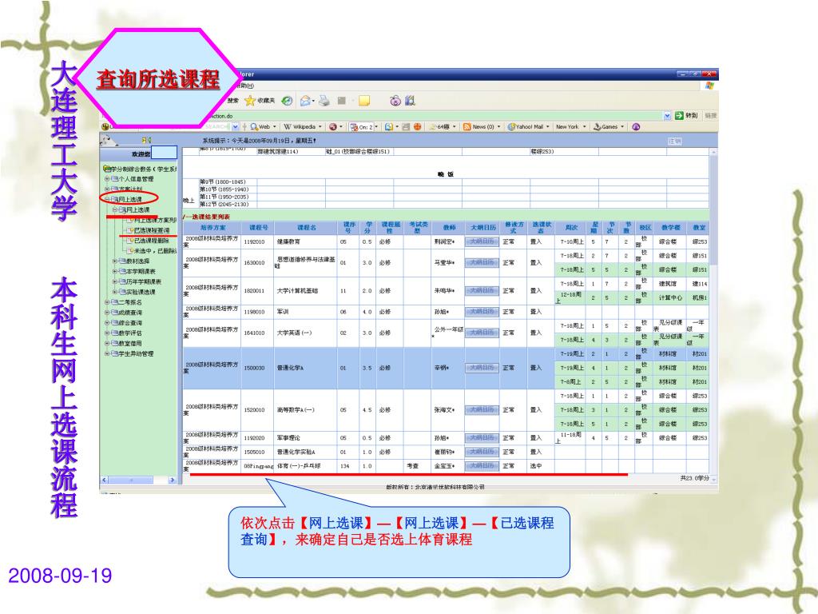Image resolution: width=818 pixels, height=614 pixels.
Task: Click the 64 weather temperature toolbar item
Action: 439,127
